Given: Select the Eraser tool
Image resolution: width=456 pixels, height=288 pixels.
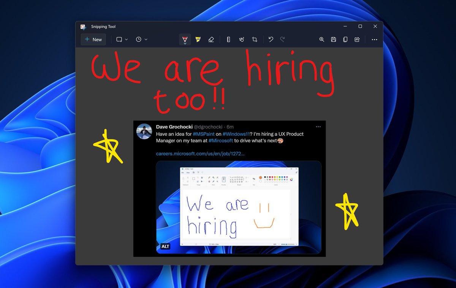Looking at the screenshot, I should [211, 40].
